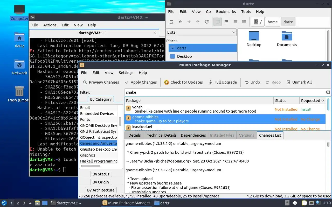This screenshot has width=332, height=207.
Task: Click the changes list vertical scrollbar
Action: [328, 144]
